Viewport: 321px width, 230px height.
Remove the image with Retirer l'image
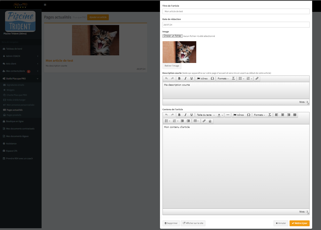point(172,66)
